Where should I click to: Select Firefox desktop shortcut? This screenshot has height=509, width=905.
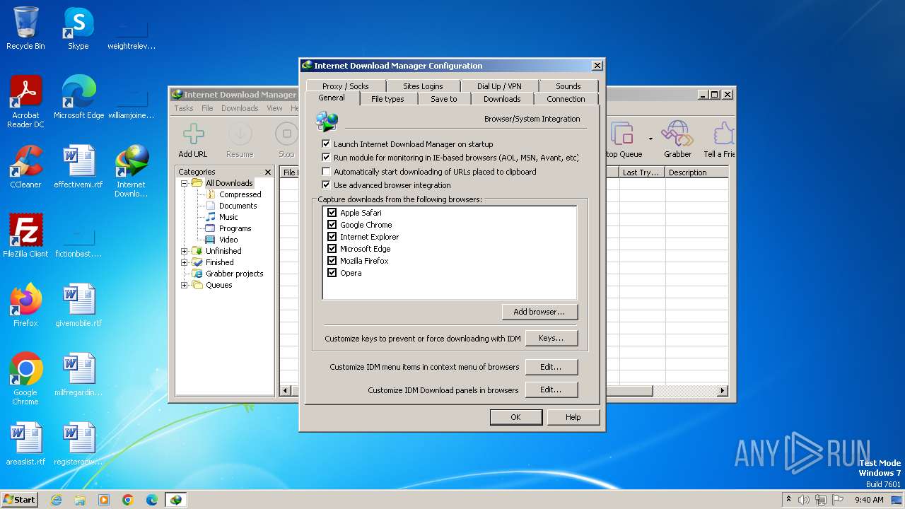coord(25,305)
